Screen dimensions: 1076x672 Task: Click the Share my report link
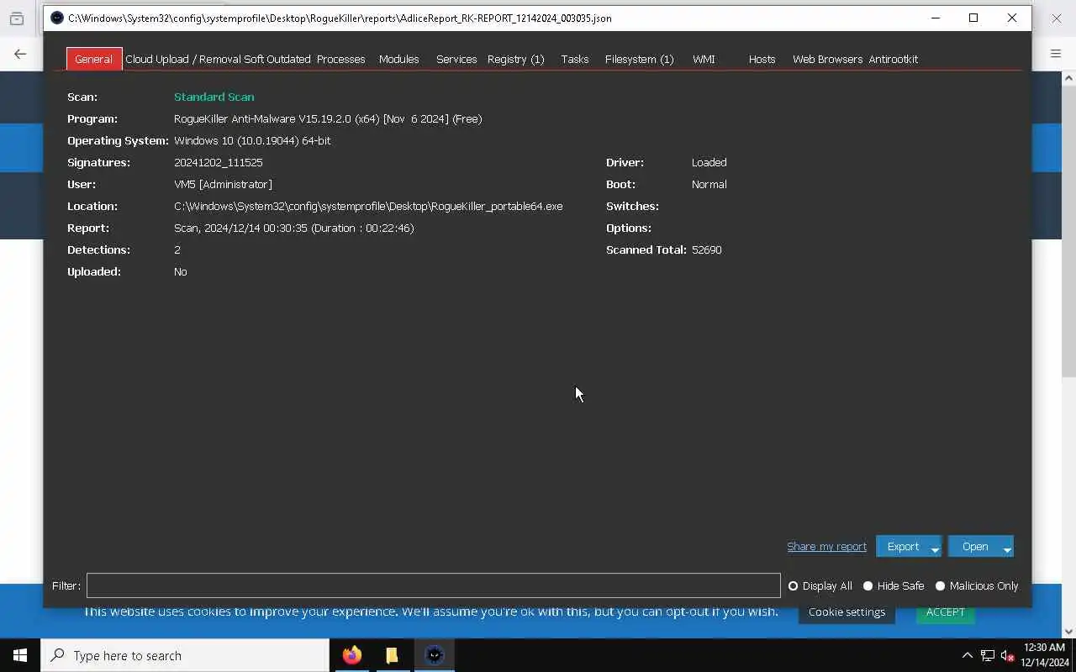pyautogui.click(x=826, y=547)
